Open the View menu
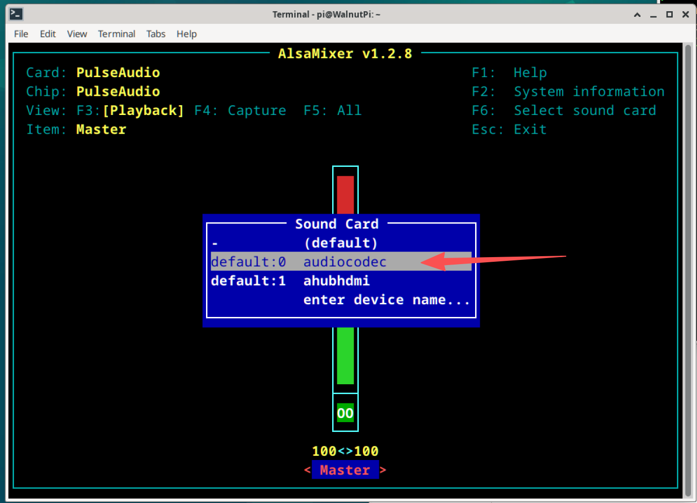The height and width of the screenshot is (503, 697). point(77,34)
